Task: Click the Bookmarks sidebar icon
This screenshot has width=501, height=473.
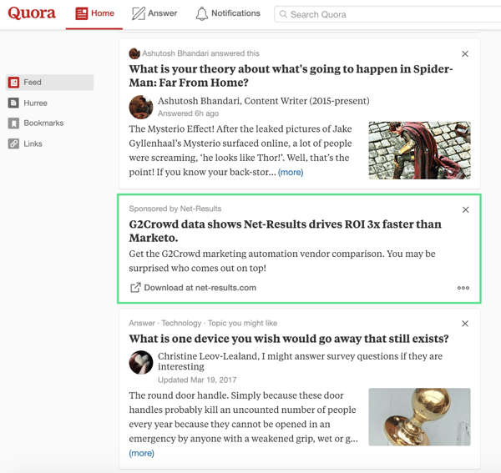Action: coord(13,123)
